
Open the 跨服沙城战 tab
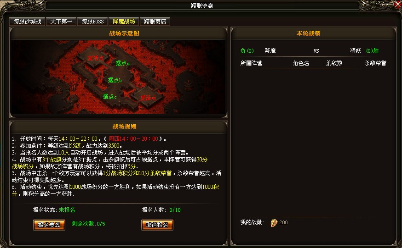[x=27, y=22]
